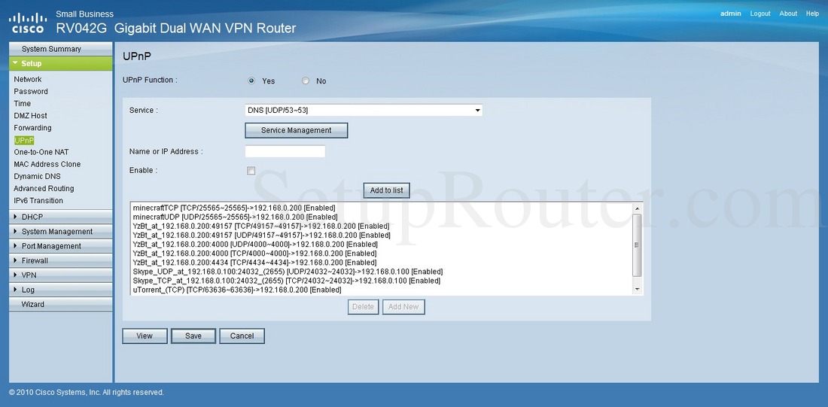
Task: Expand the VPN section
Action: click(x=61, y=275)
